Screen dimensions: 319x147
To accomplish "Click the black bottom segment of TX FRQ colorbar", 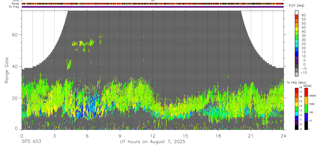I will (296, 128).
